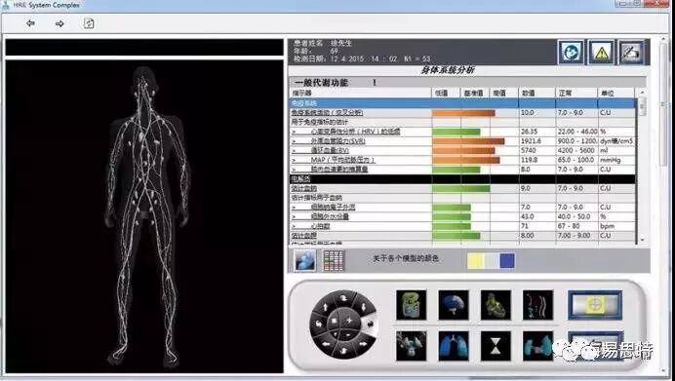675x381 pixels.
Task: Select the blue brain model thumbnail
Action: click(454, 305)
